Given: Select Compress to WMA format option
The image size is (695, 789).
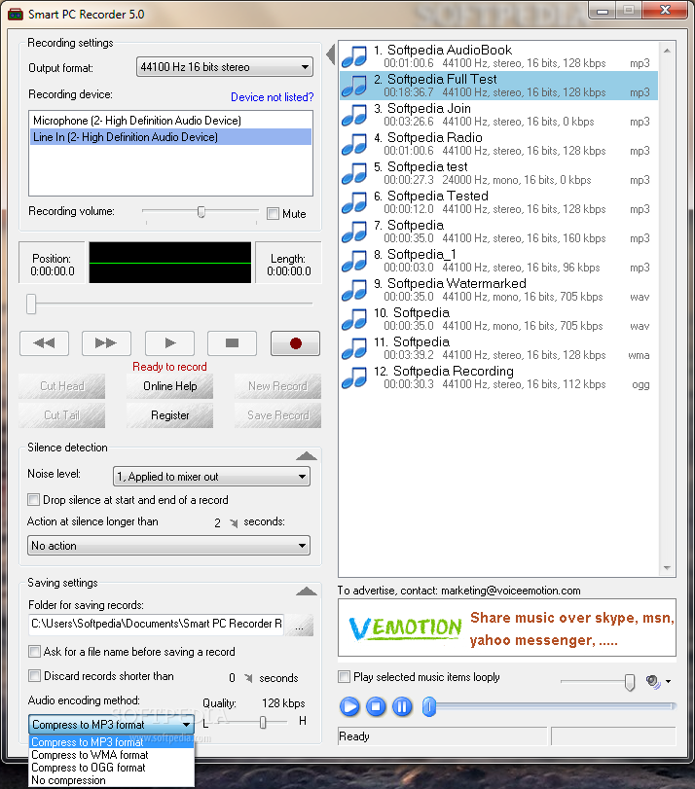Looking at the screenshot, I should coord(111,755).
